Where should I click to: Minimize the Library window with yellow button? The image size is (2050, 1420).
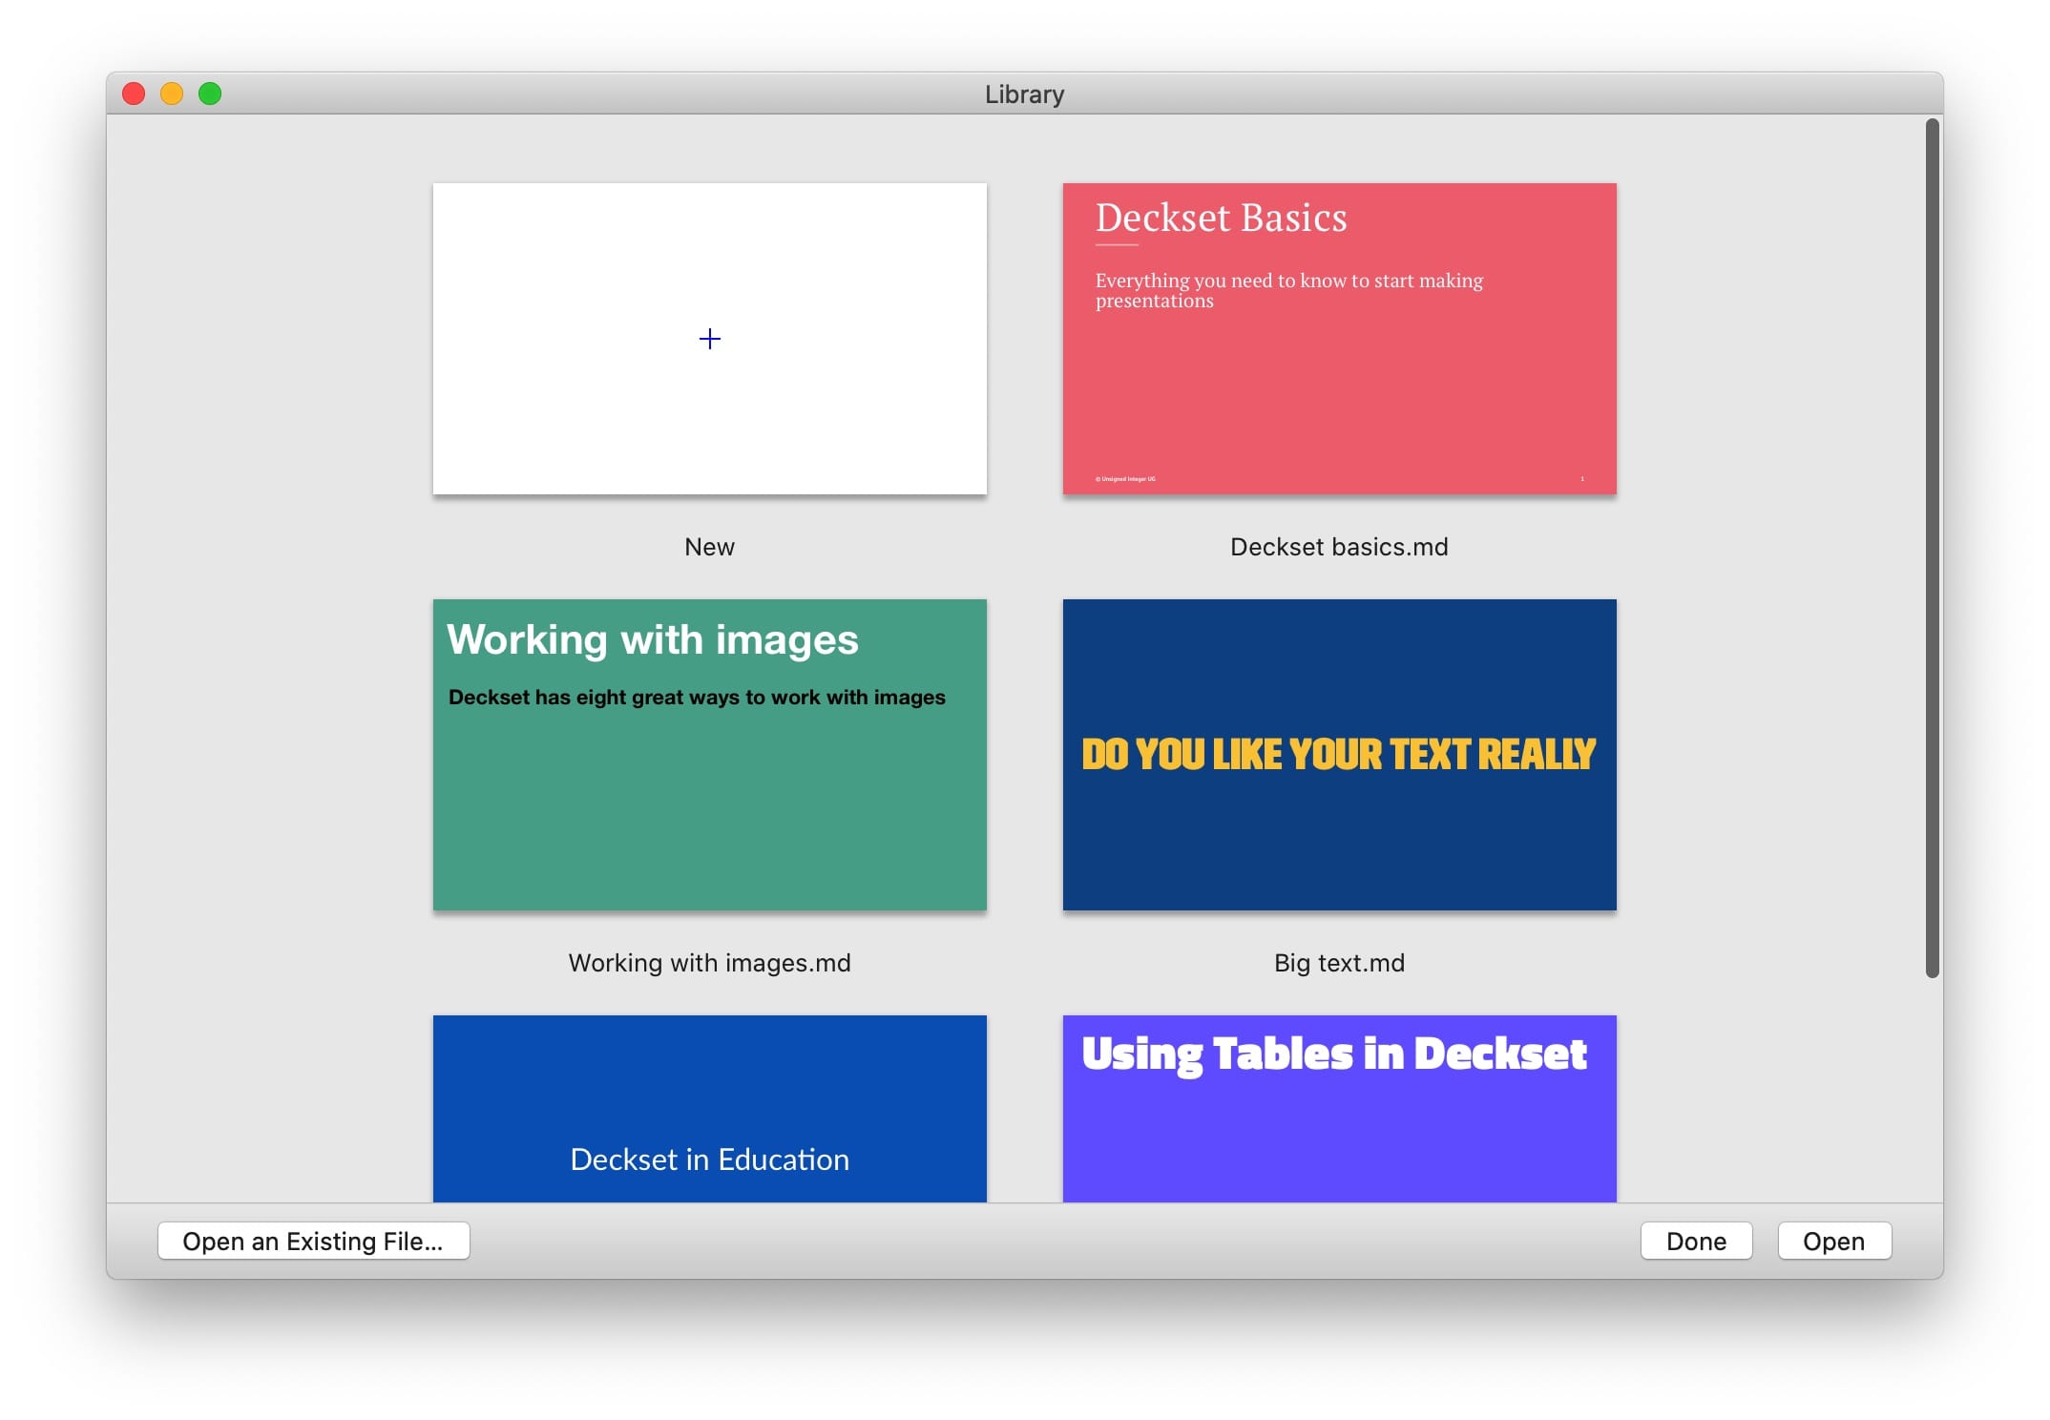click(x=172, y=94)
